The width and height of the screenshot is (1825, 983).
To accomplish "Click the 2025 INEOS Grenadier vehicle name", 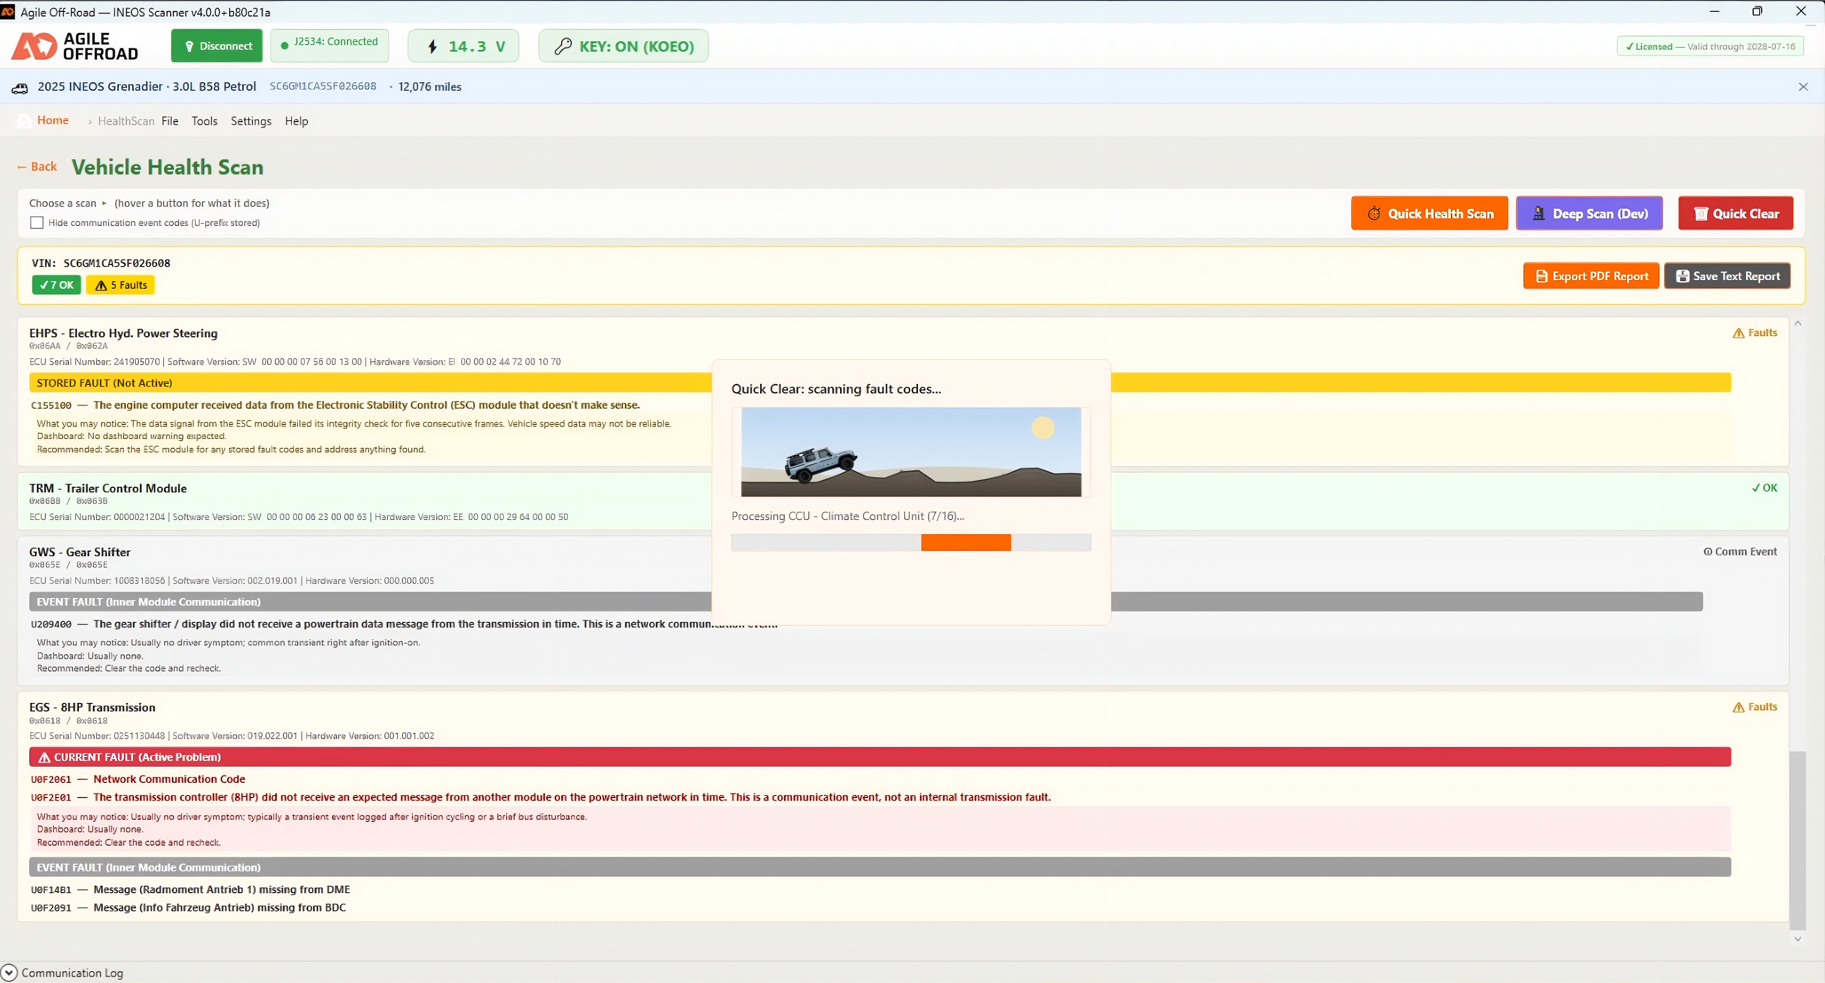I will click(146, 87).
